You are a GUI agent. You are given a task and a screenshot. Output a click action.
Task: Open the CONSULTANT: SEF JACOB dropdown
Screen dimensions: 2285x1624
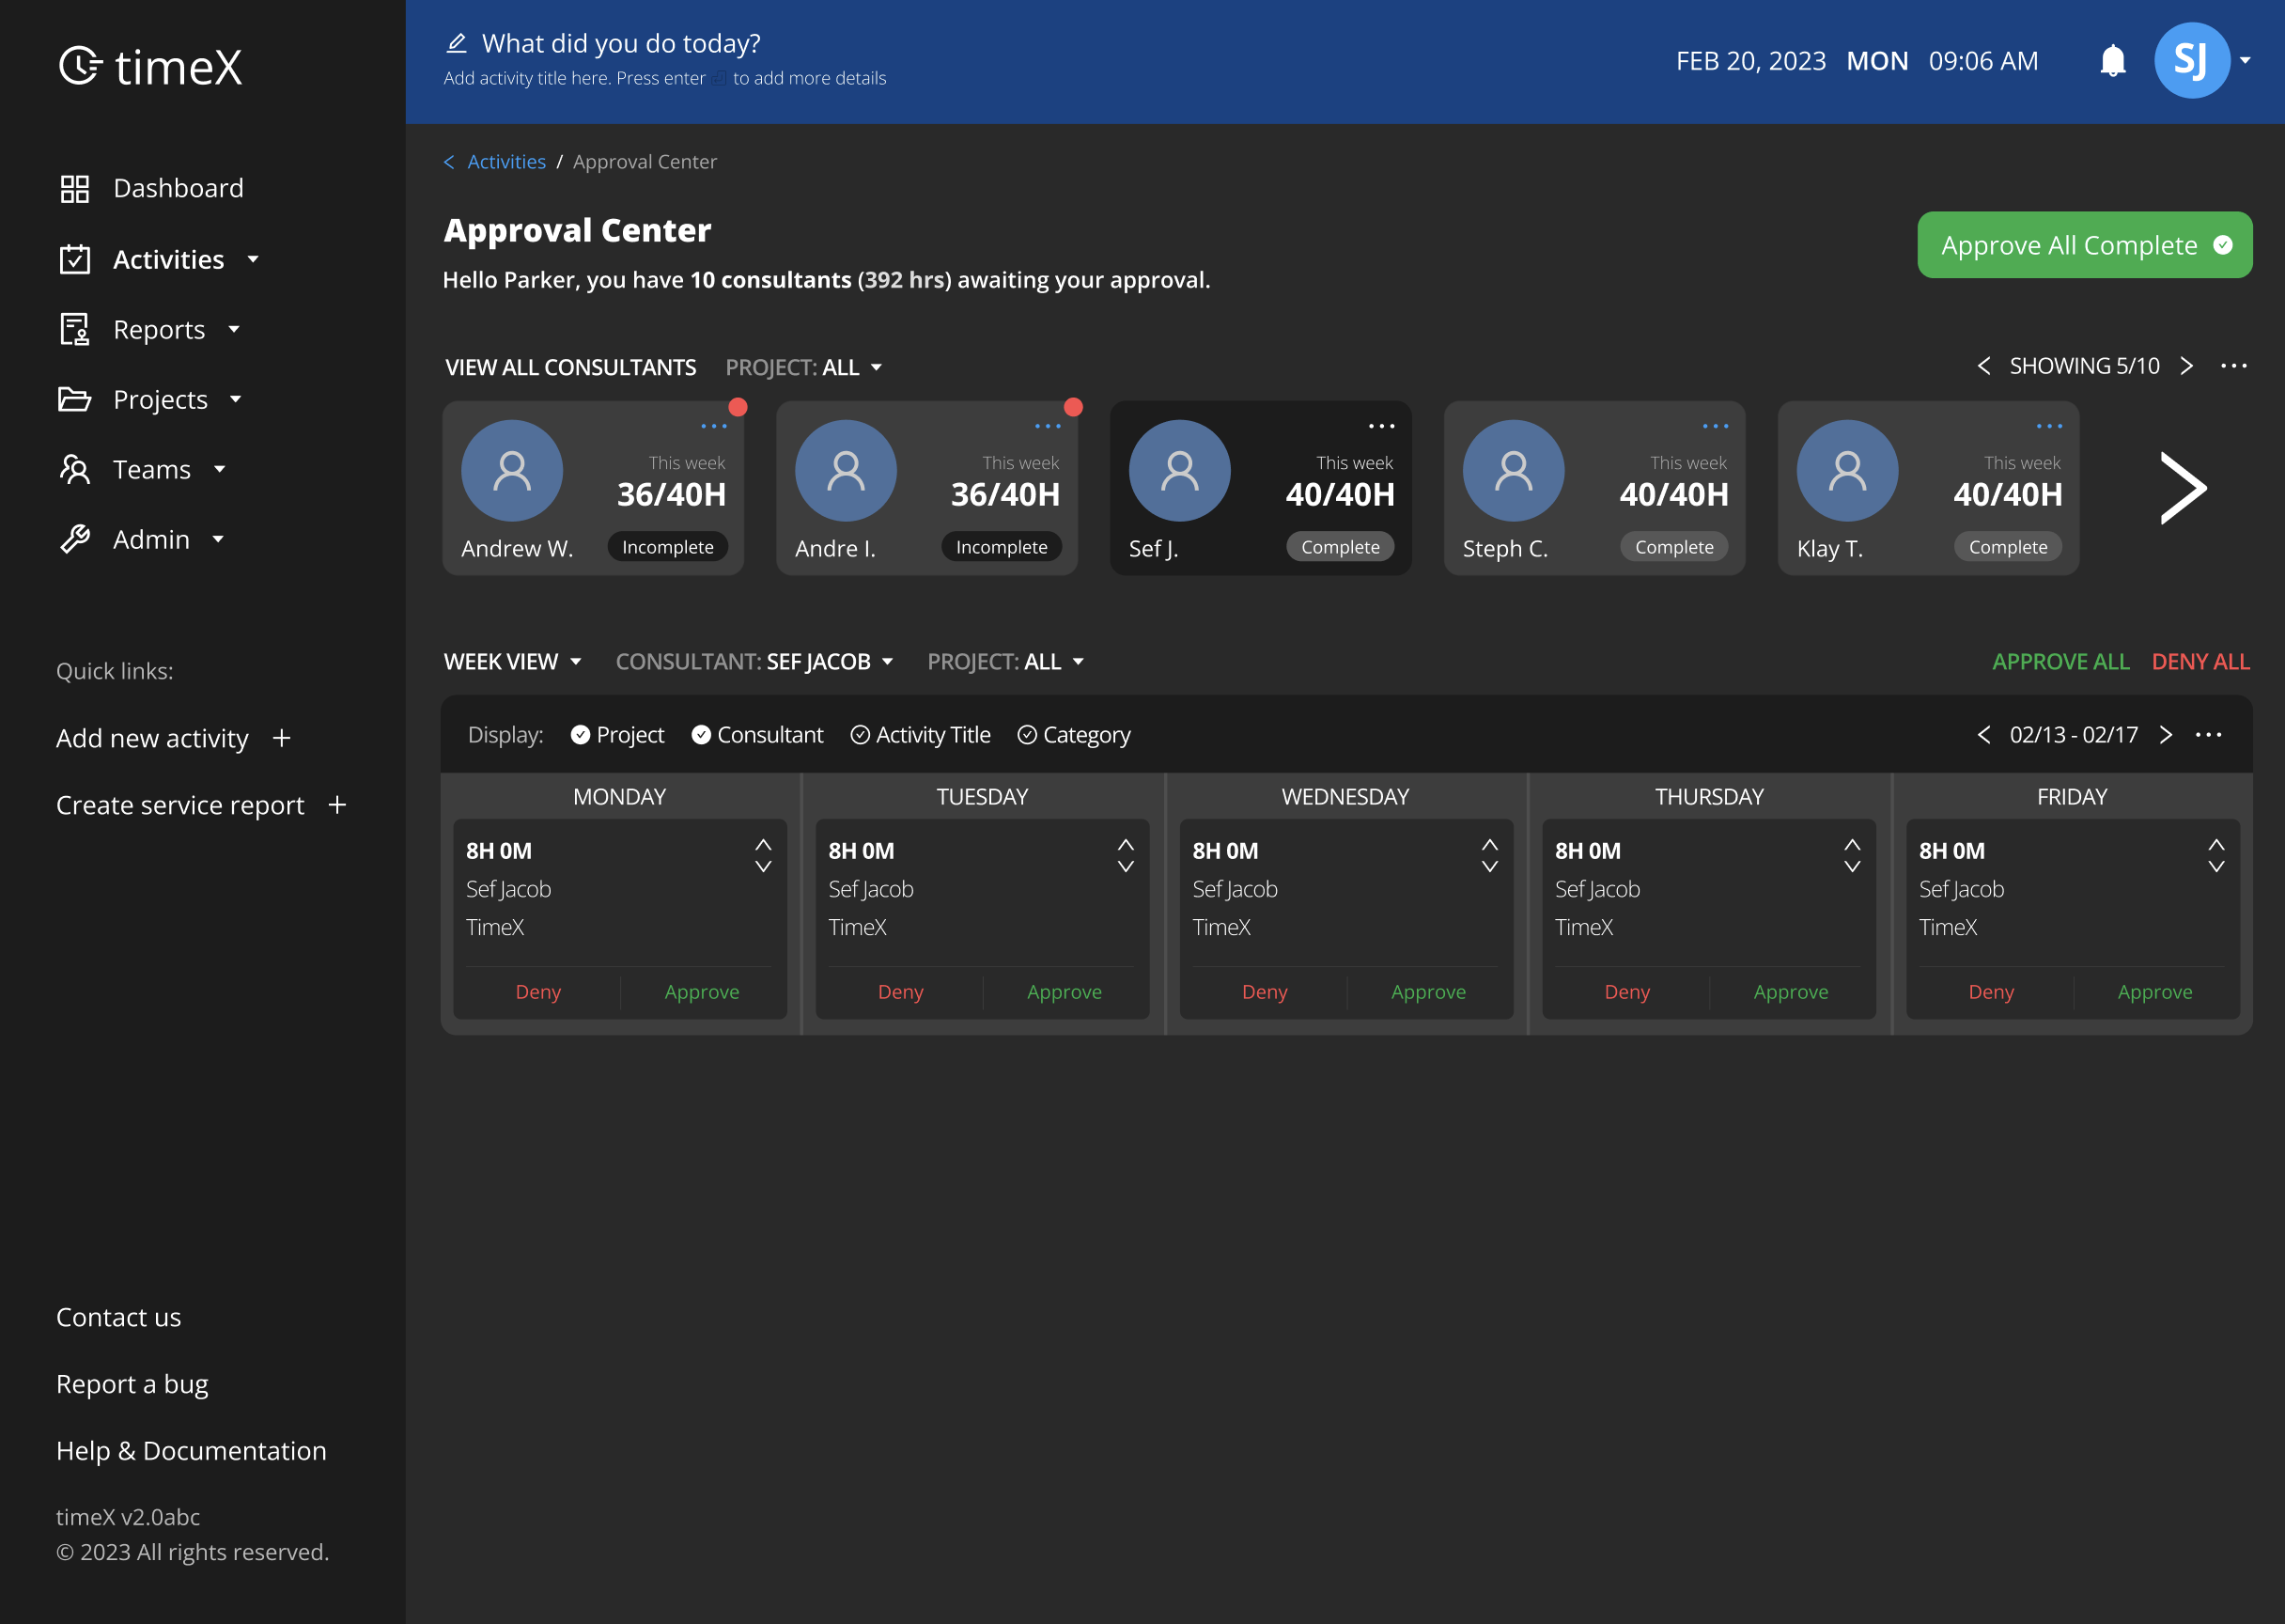click(754, 661)
